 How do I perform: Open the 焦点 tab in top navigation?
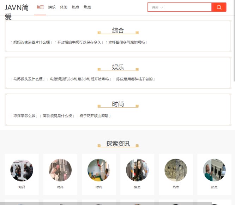tap(87, 7)
